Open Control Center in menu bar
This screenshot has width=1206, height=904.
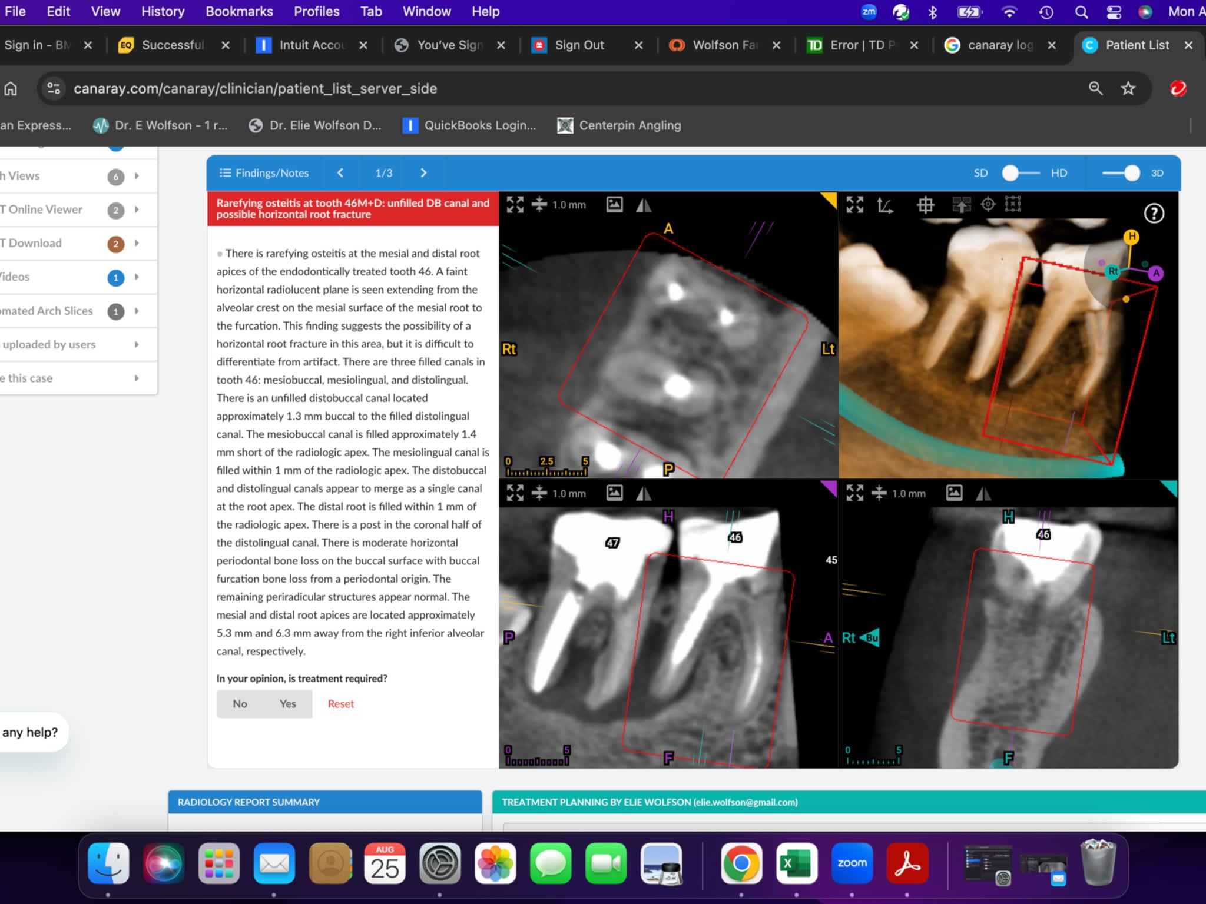click(1113, 12)
